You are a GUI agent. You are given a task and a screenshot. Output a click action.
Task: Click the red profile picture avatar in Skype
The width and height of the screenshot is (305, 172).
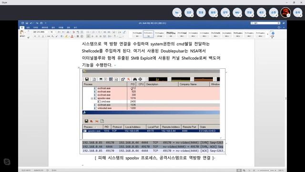tap(285, 12)
